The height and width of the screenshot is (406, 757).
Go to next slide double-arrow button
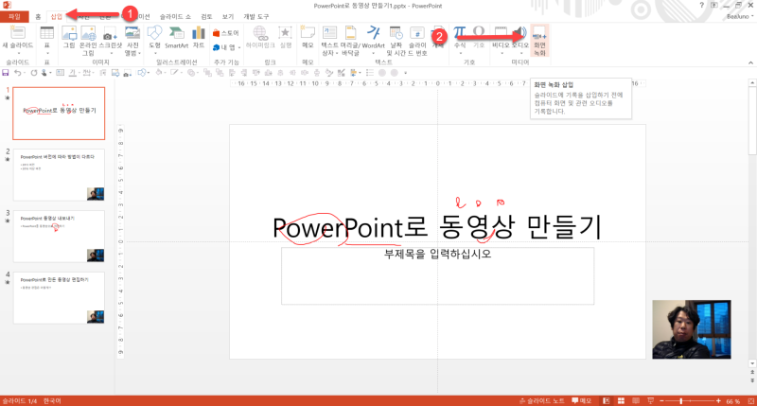click(752, 380)
